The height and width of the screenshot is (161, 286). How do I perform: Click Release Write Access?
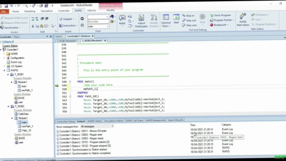pyautogui.click(x=14, y=23)
